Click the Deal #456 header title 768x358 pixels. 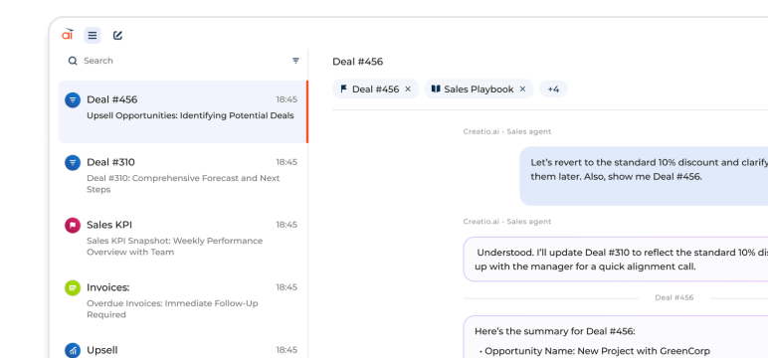357,62
